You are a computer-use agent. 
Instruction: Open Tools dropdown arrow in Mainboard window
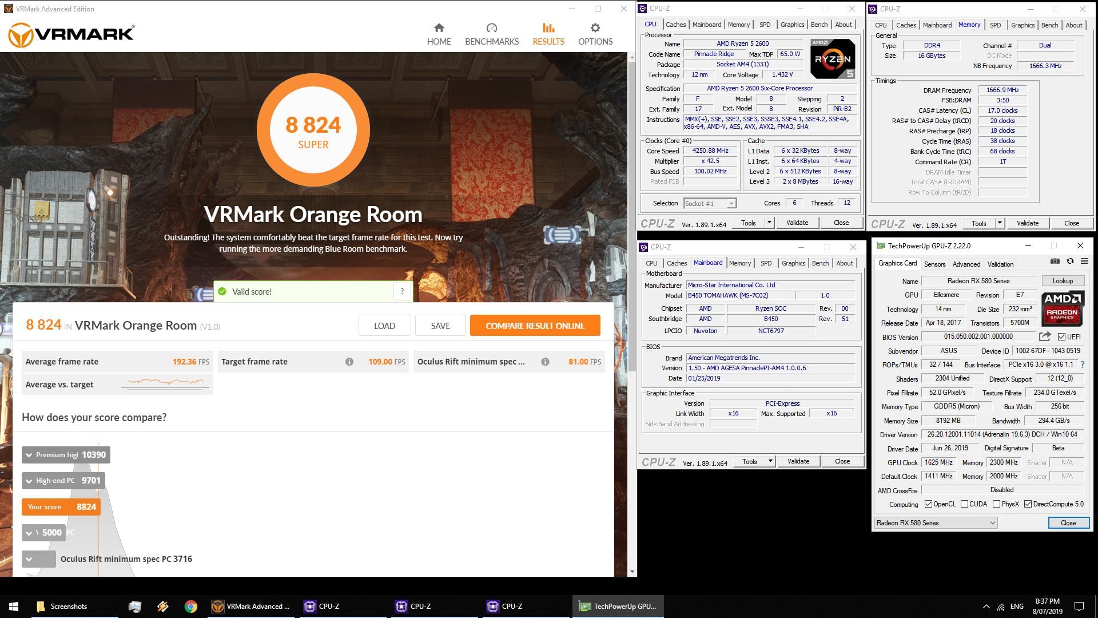pos(770,461)
